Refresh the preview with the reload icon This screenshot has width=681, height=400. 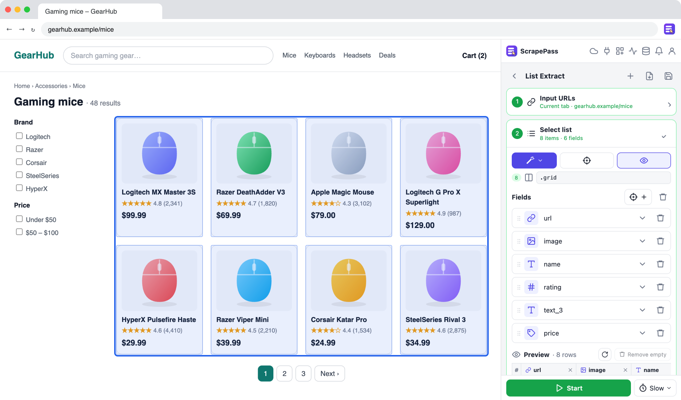click(x=605, y=354)
